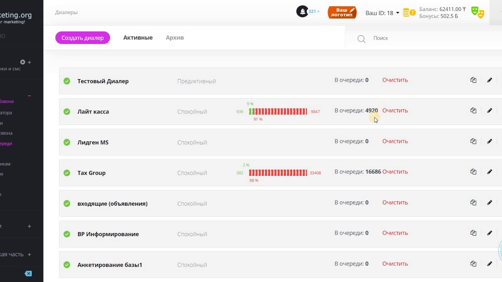Toggle status of ВР Информирование
The width and height of the screenshot is (502, 282).
[67, 234]
